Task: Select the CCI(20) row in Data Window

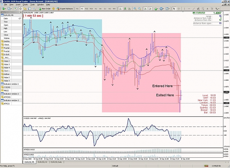Action: click(11, 87)
